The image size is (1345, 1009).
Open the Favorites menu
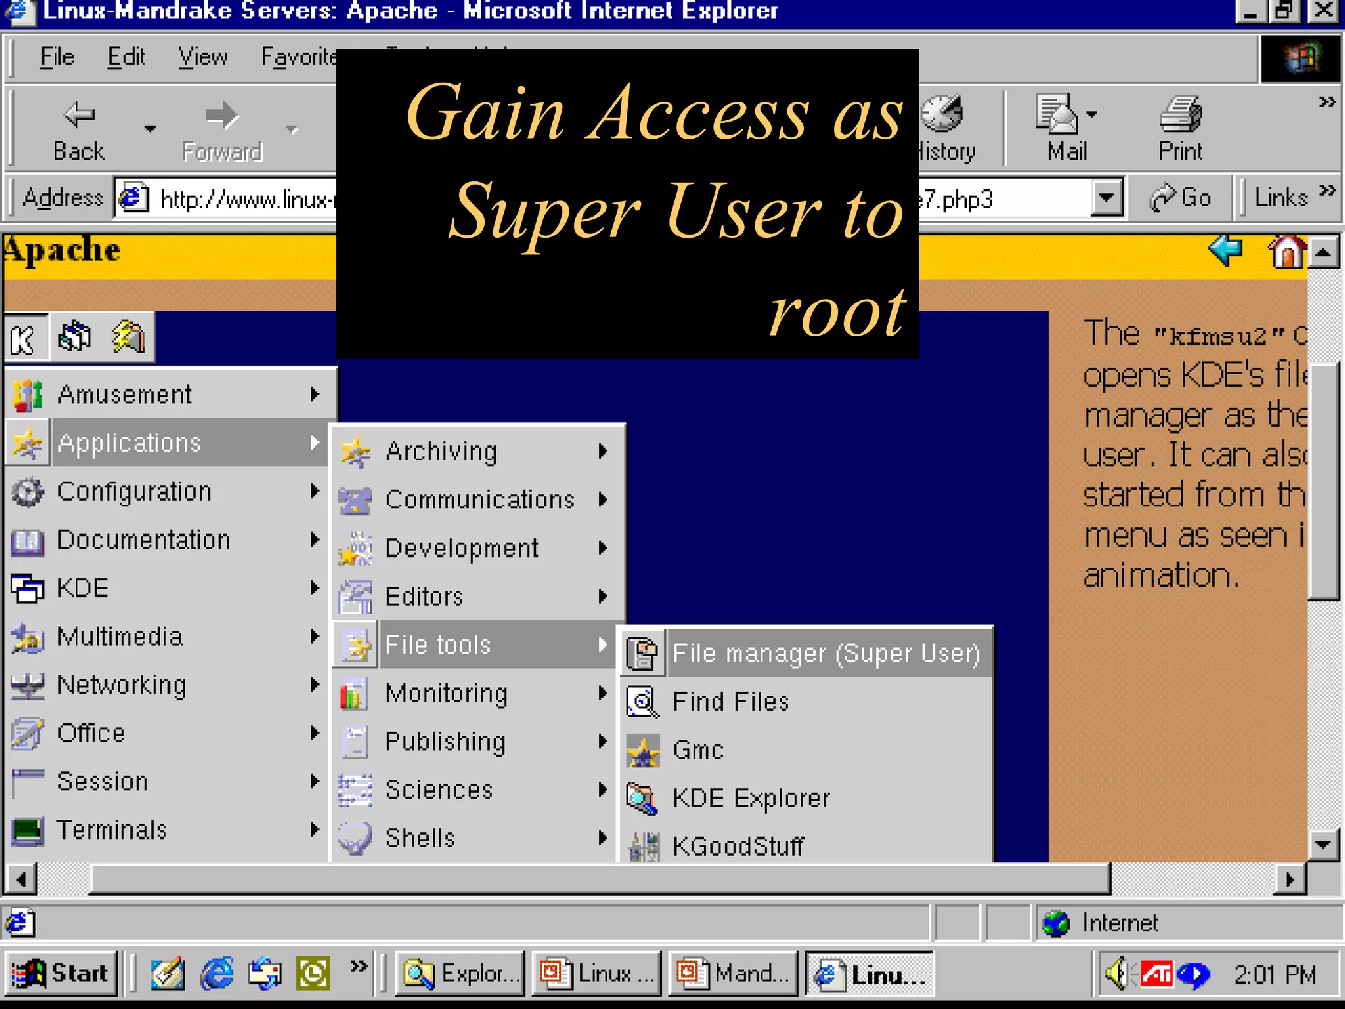tap(299, 57)
